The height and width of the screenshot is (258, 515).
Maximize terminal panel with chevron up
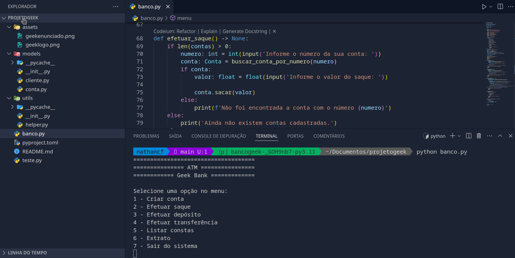pos(500,136)
